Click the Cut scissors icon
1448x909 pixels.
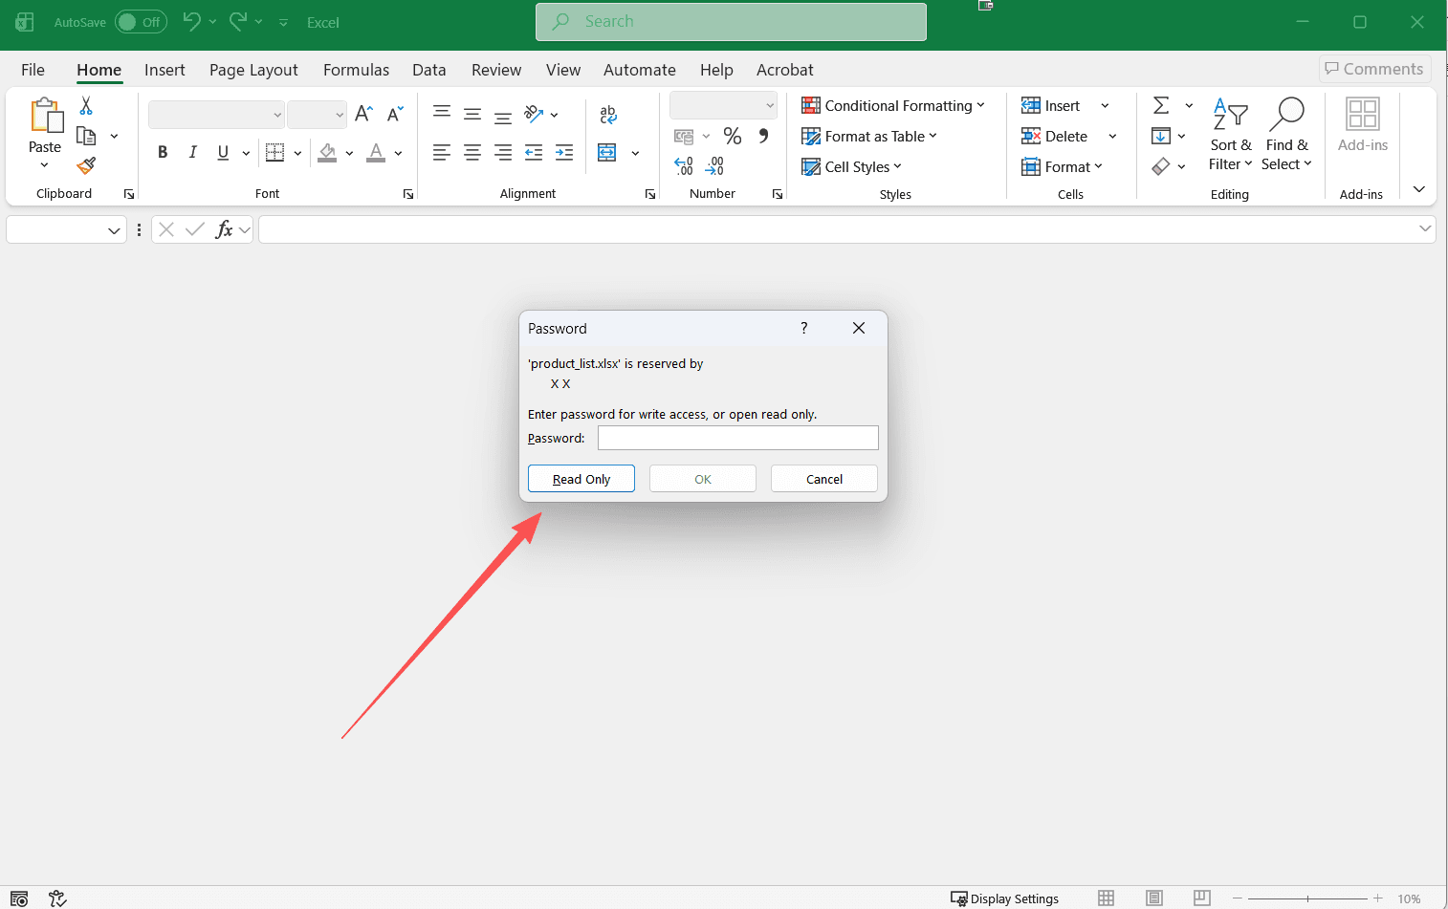tap(86, 106)
